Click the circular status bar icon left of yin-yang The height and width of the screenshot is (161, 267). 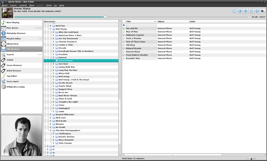pyautogui.click(x=247, y=159)
